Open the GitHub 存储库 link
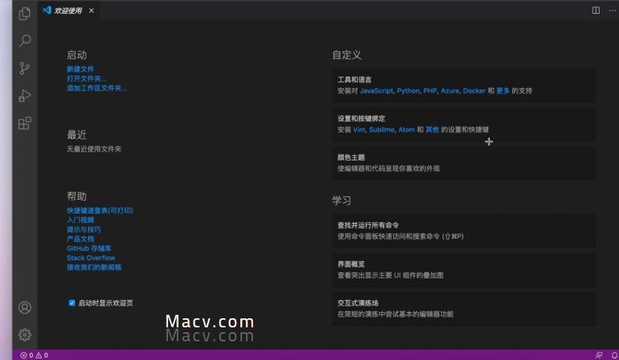 89,248
